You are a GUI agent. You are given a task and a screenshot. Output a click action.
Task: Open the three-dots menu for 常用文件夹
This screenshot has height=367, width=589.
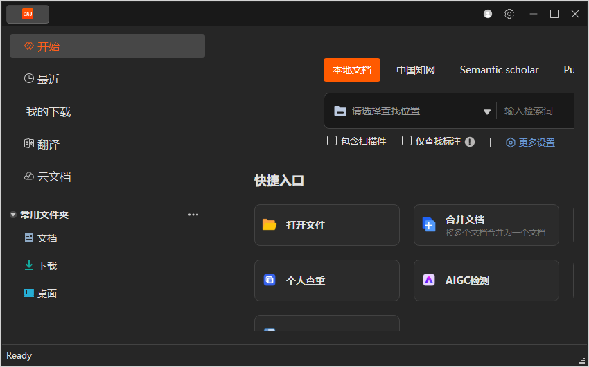coord(193,215)
